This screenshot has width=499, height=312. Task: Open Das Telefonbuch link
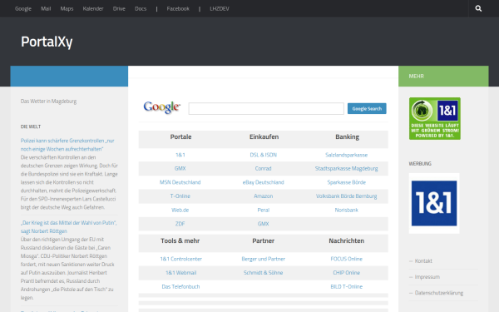point(180,286)
